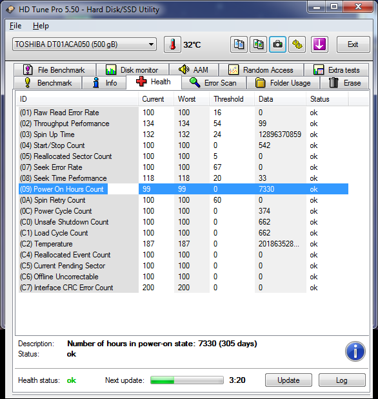Click the temperature thermometer icon

pos(172,44)
